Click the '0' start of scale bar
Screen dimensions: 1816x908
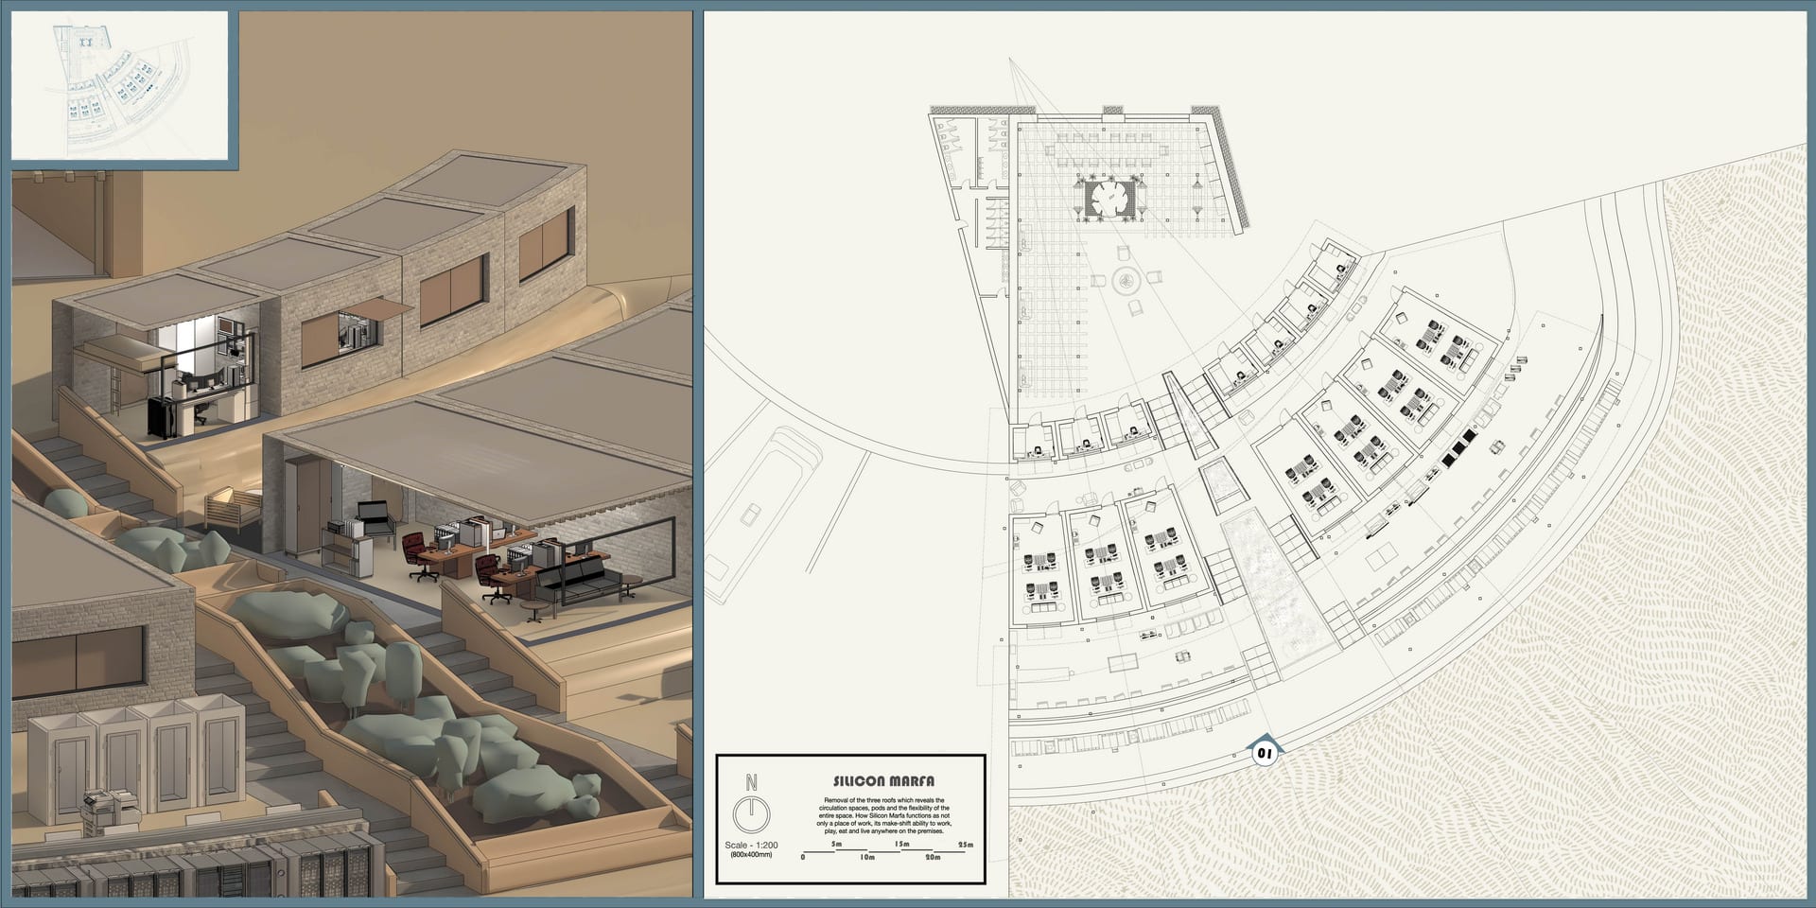click(803, 857)
